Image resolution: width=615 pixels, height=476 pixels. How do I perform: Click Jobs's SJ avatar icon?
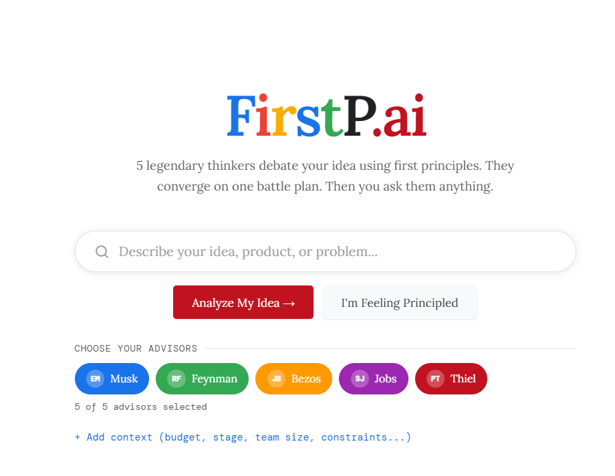pyautogui.click(x=358, y=378)
